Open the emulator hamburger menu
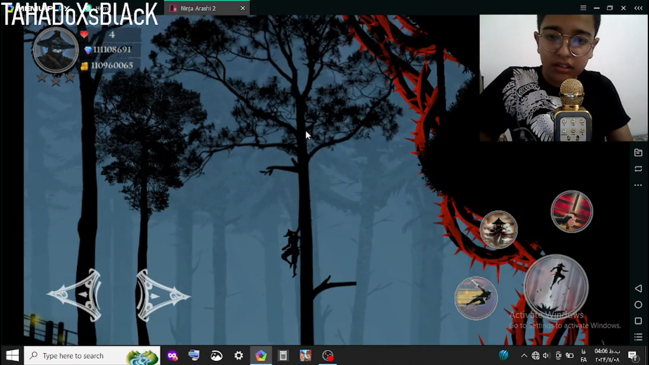Image resolution: width=649 pixels, height=365 pixels. (583, 8)
